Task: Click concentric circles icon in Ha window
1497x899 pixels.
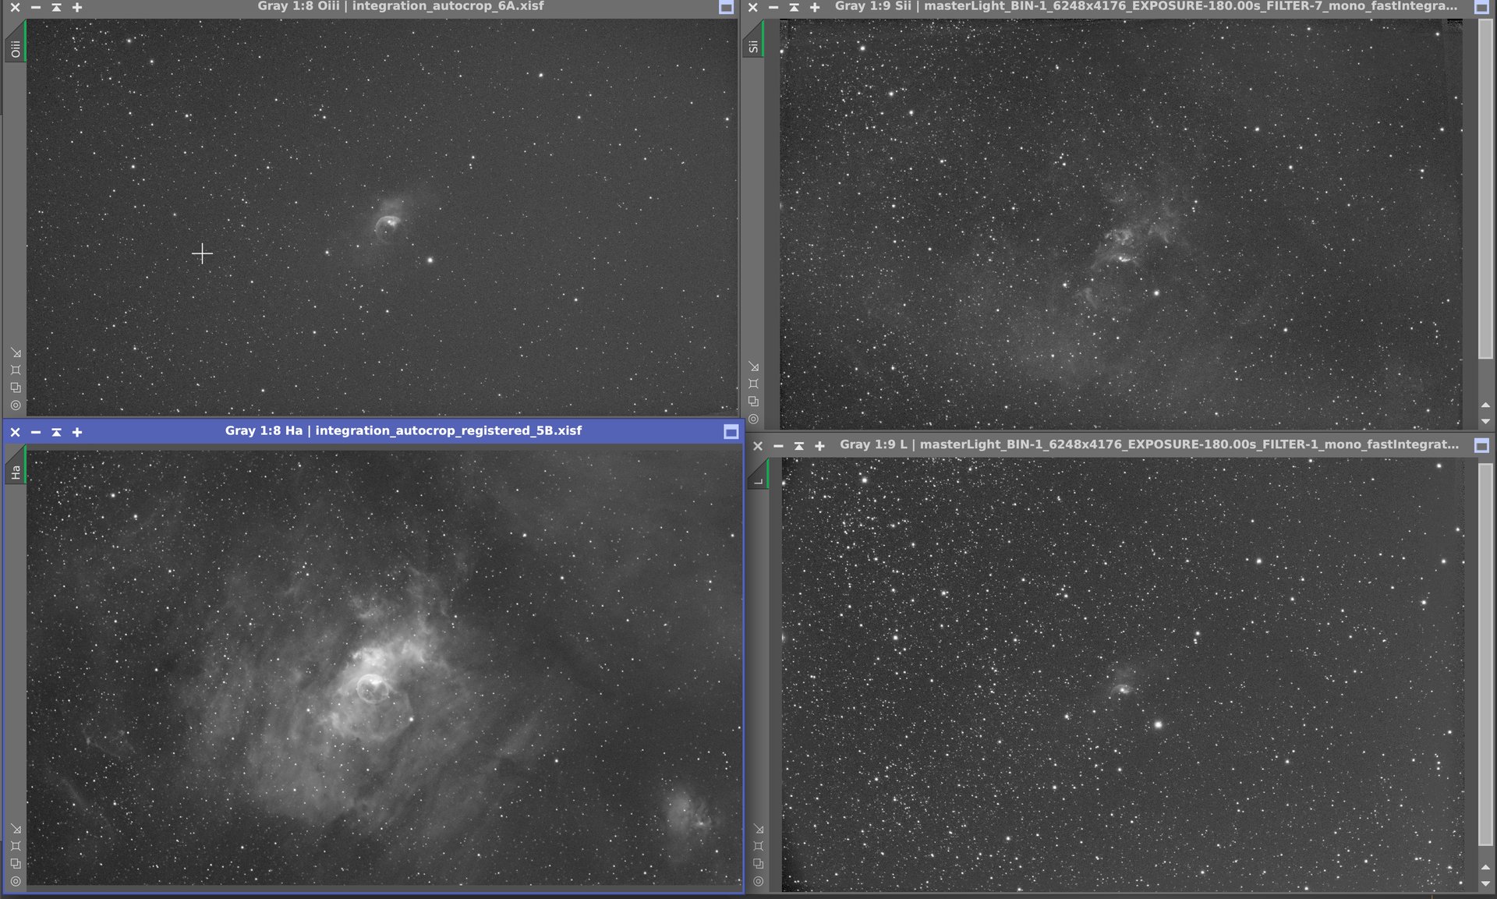Action: tap(16, 881)
